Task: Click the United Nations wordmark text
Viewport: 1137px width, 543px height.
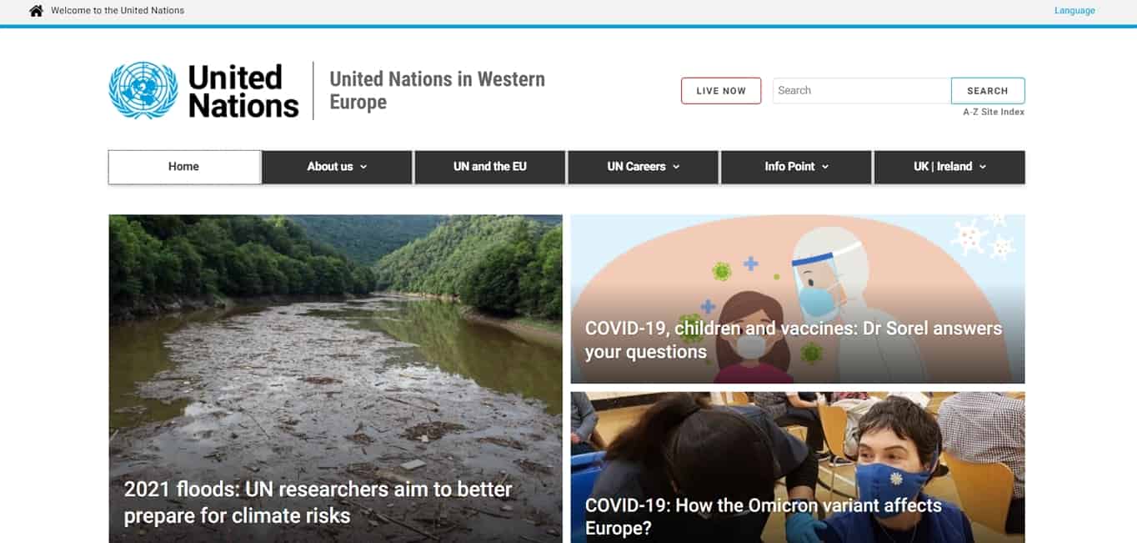Action: (243, 91)
